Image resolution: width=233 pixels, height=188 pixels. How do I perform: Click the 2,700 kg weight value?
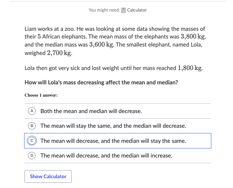[x=59, y=53]
